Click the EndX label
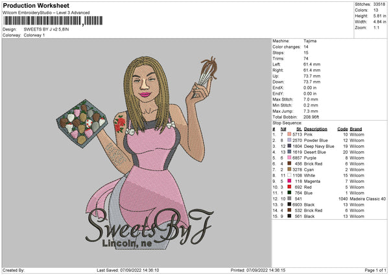Viewport: 389px width, 275px height. click(278, 88)
